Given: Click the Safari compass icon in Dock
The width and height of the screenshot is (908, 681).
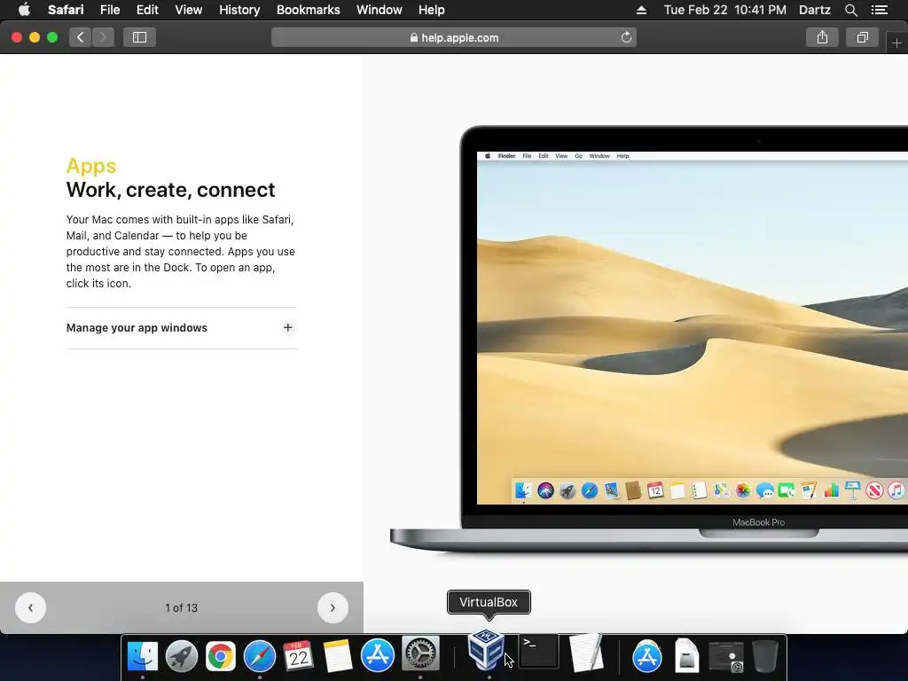Looking at the screenshot, I should (260, 656).
